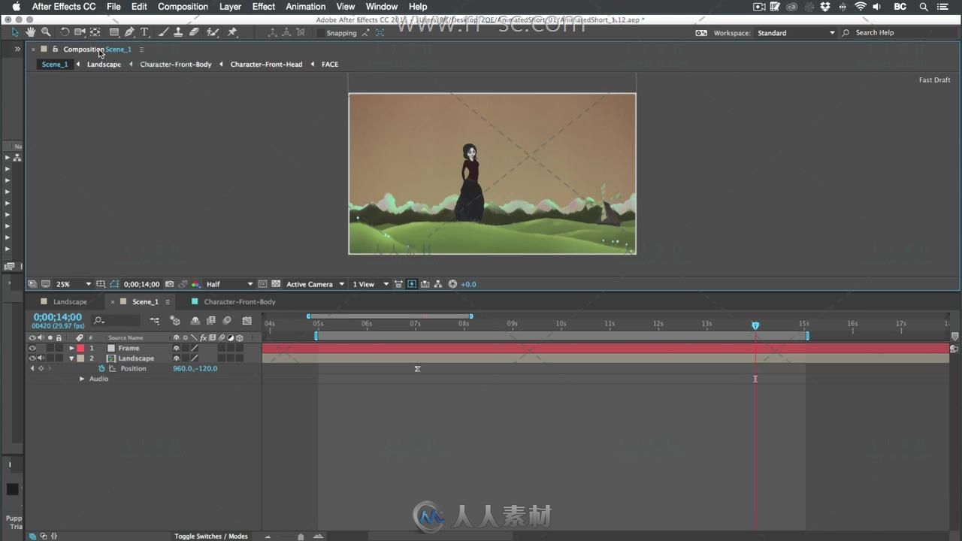The height and width of the screenshot is (541, 962).
Task: Select the Type tool
Action: (145, 32)
